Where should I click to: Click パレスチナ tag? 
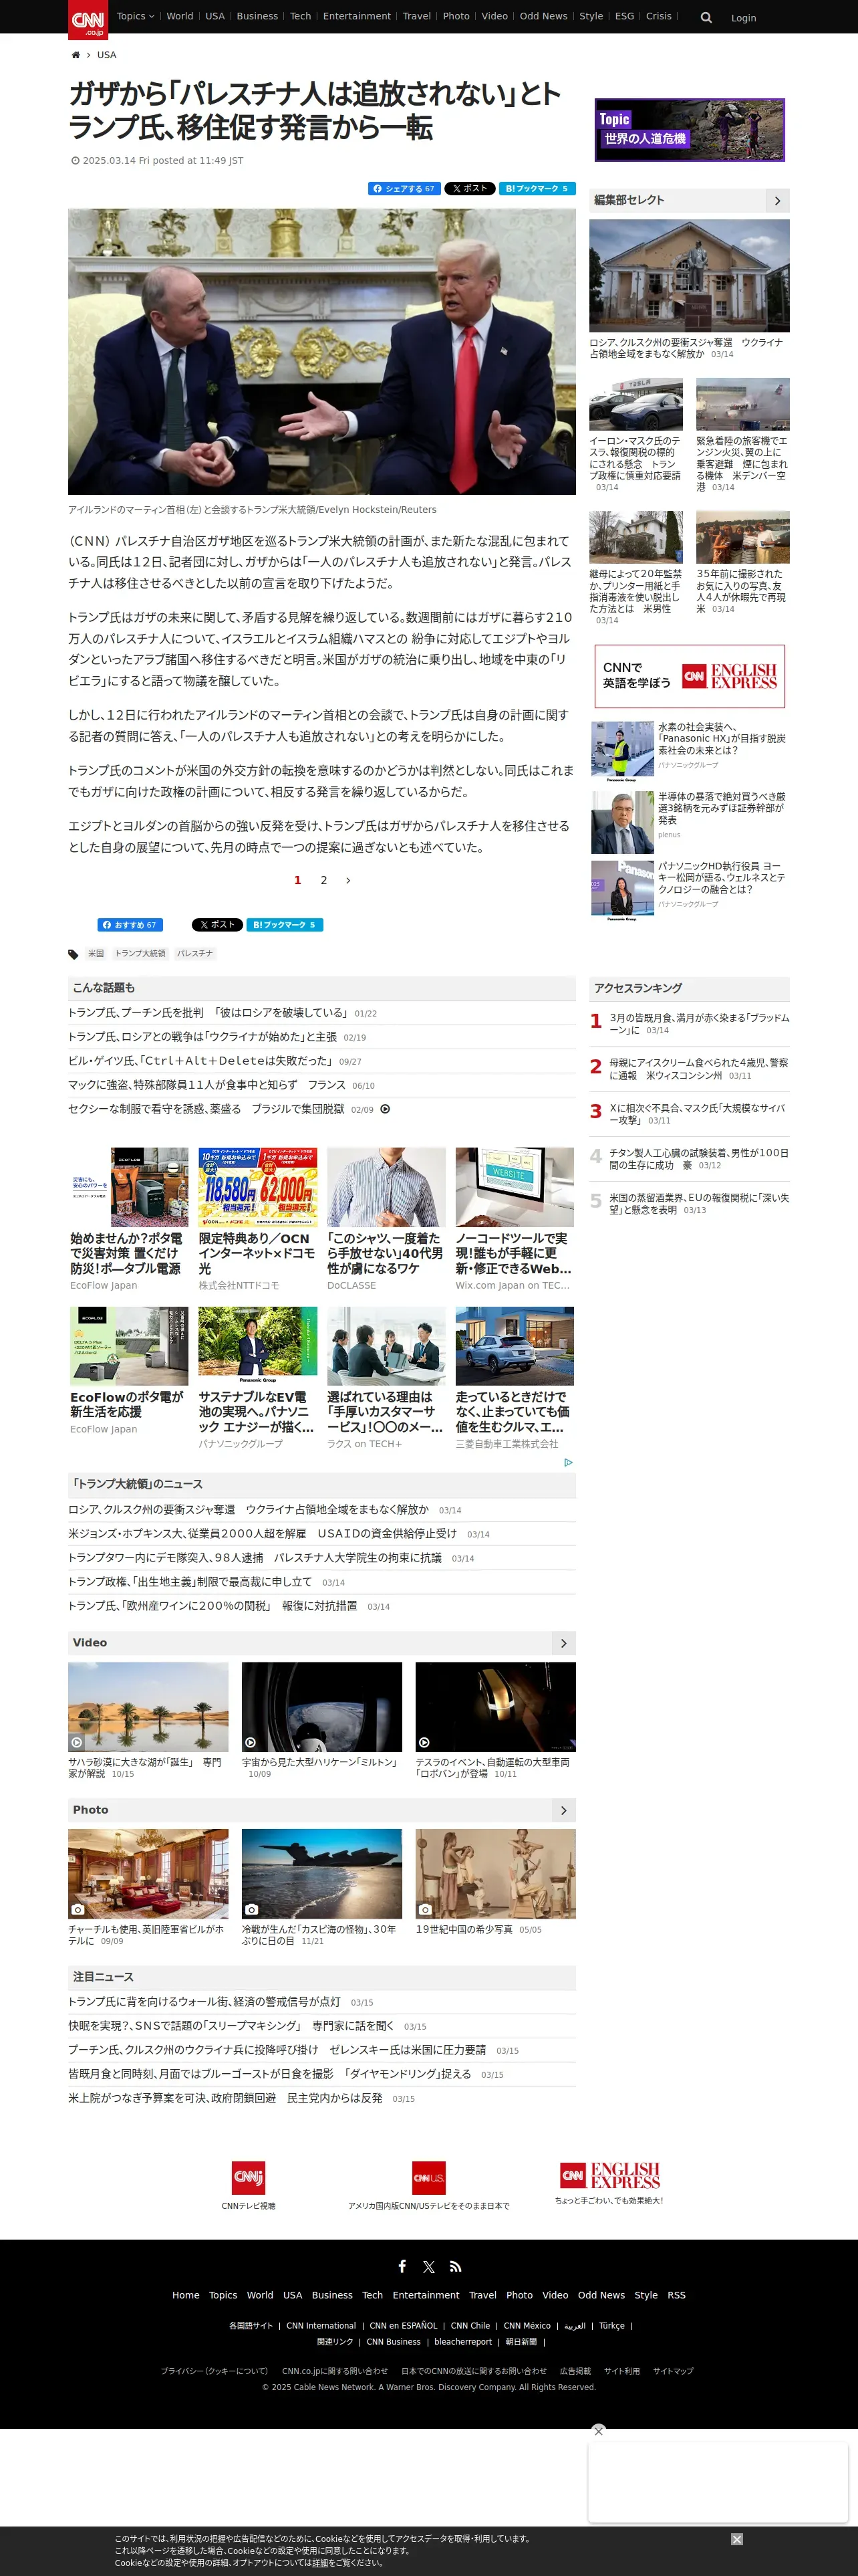pos(194,954)
